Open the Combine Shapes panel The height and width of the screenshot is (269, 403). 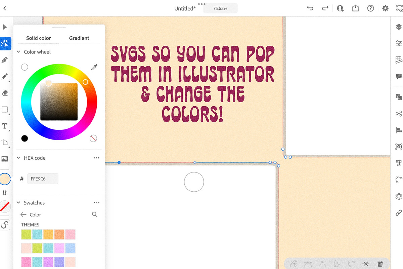tap(399, 97)
